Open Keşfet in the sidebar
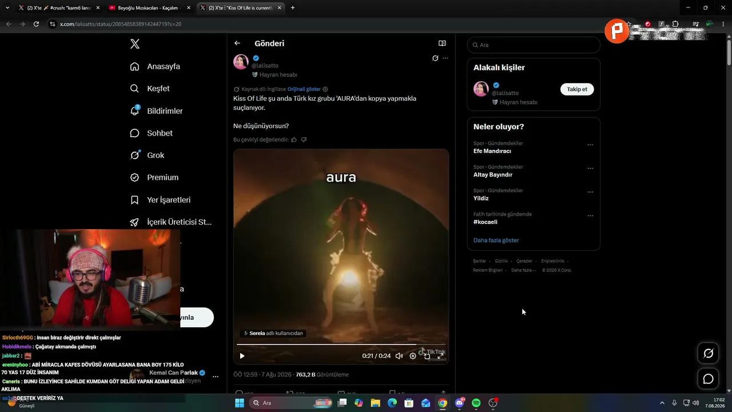The width and height of the screenshot is (732, 412). click(150, 89)
